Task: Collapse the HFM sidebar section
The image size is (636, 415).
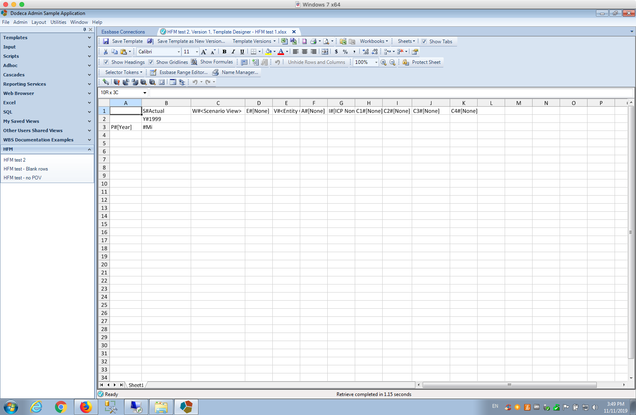Action: point(47,149)
